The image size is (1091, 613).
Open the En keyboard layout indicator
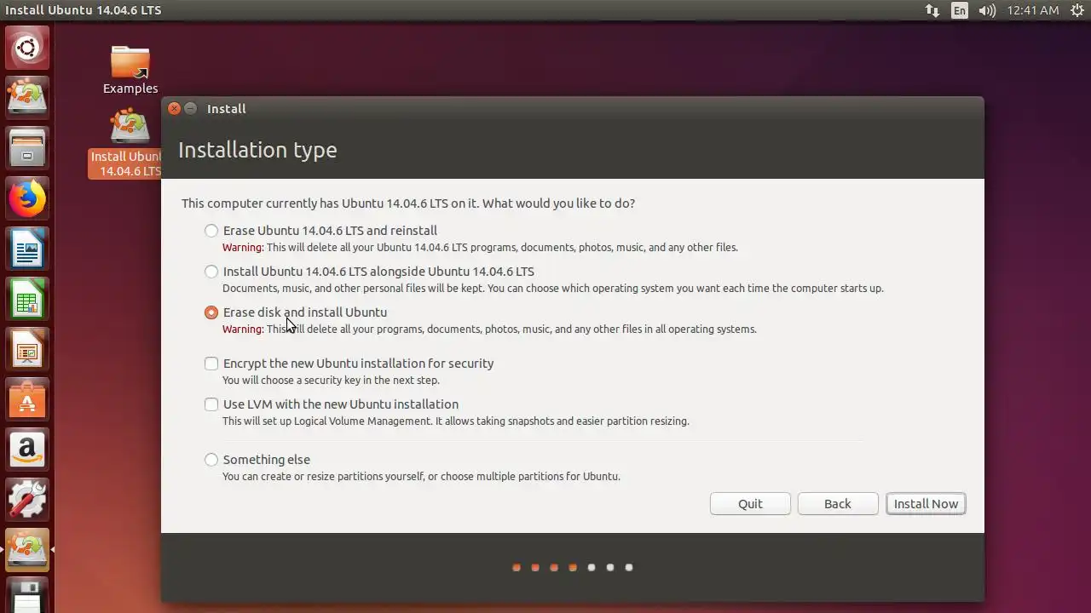960,10
